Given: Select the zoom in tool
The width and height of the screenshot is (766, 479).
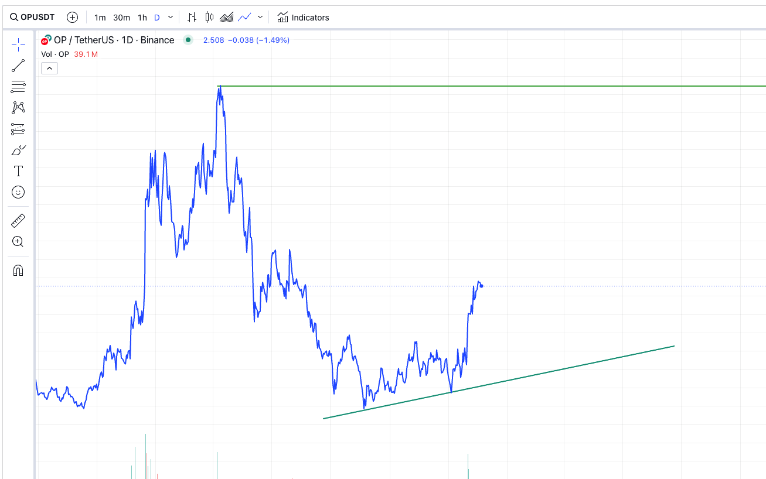Looking at the screenshot, I should (18, 242).
